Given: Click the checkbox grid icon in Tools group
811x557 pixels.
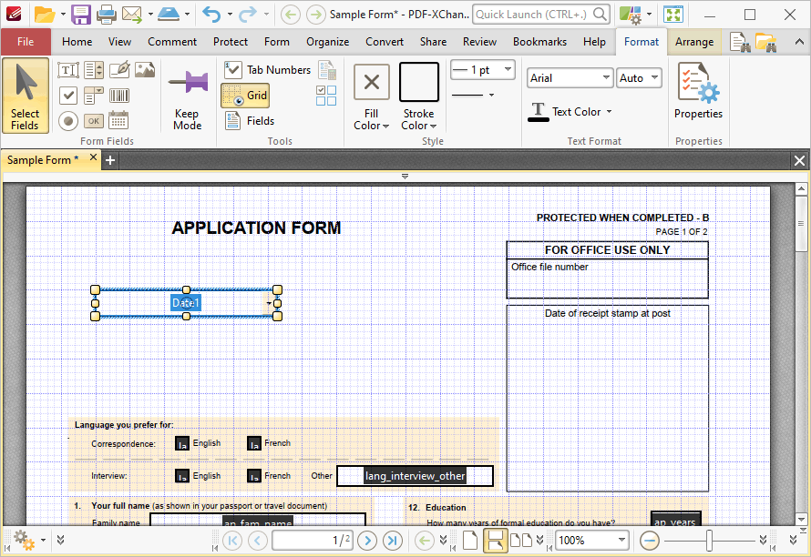Looking at the screenshot, I should click(326, 95).
